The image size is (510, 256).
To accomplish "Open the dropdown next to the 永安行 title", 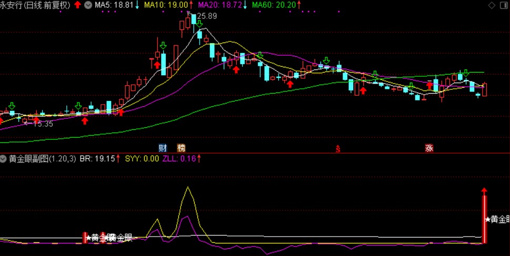I will pos(88,5).
